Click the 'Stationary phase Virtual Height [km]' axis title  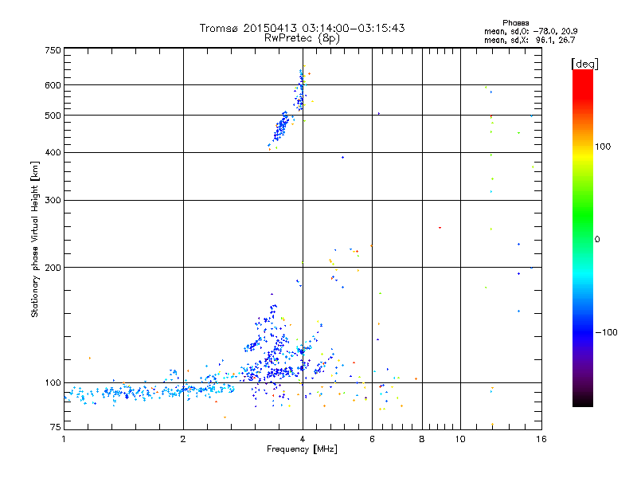click(35, 239)
